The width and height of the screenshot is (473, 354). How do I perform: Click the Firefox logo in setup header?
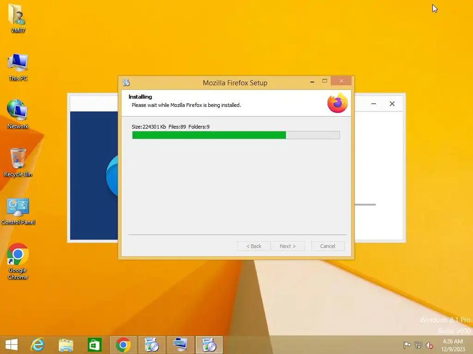[337, 103]
